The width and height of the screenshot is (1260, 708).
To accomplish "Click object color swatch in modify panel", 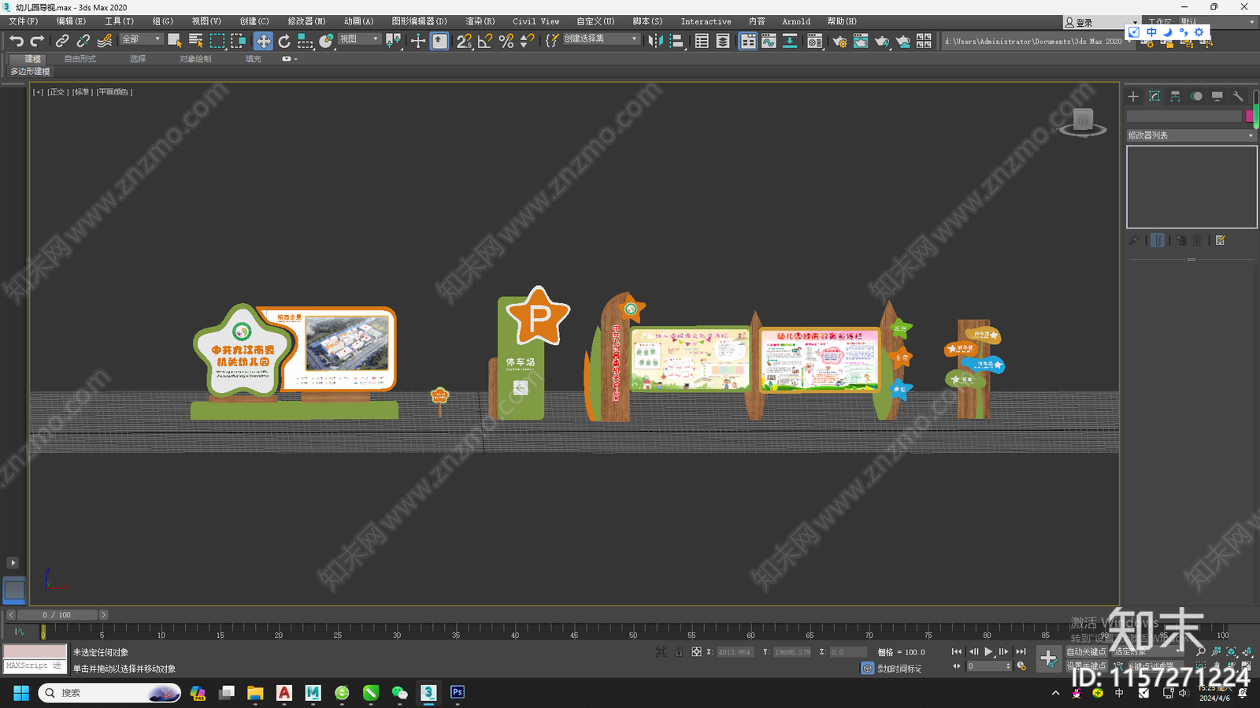I will click(1250, 117).
